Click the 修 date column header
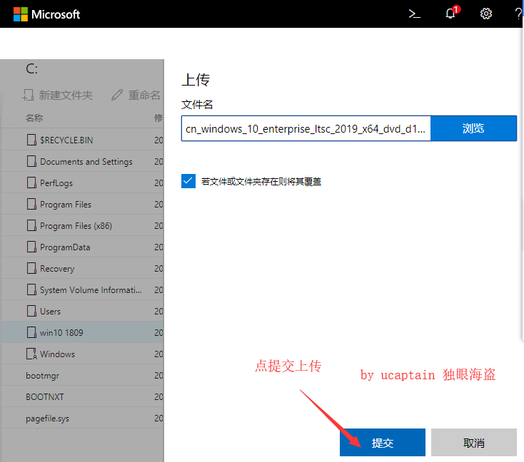The width and height of the screenshot is (524, 462). coord(158,118)
